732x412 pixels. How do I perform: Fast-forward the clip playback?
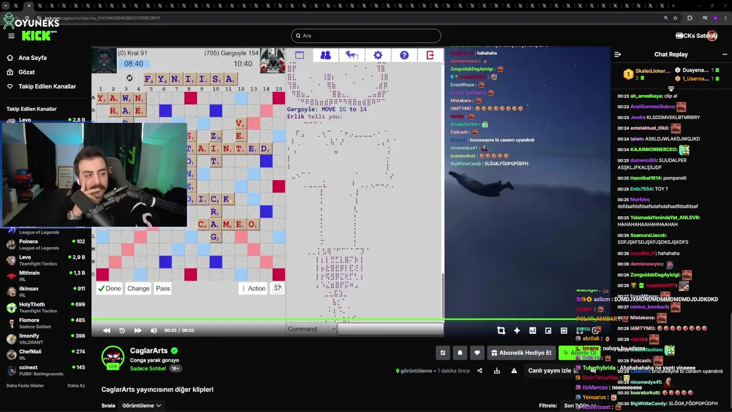pyautogui.click(x=138, y=330)
